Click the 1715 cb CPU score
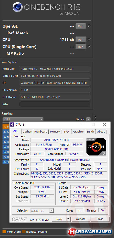This screenshot has width=114, height=238. click(67, 40)
